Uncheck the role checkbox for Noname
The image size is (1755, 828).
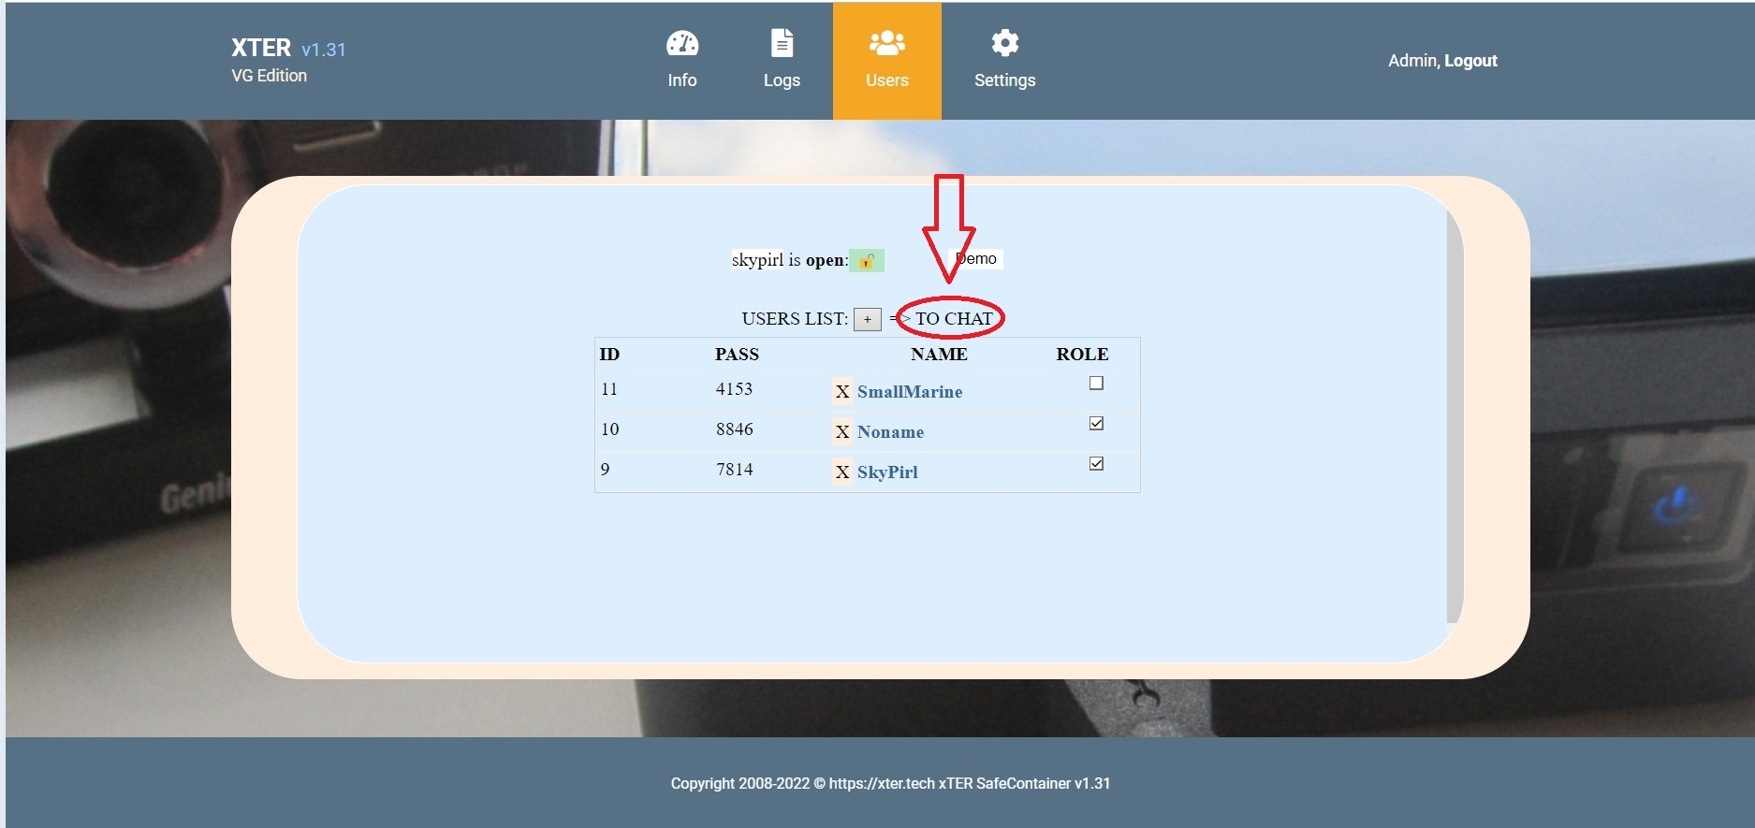pos(1096,424)
